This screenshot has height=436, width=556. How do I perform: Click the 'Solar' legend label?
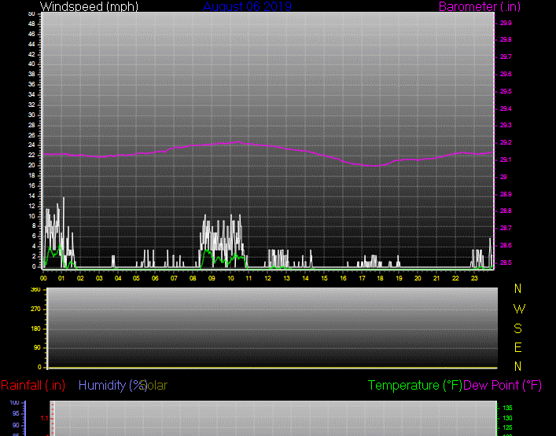point(155,386)
